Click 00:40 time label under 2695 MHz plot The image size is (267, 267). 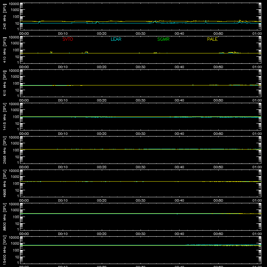pos(179,167)
